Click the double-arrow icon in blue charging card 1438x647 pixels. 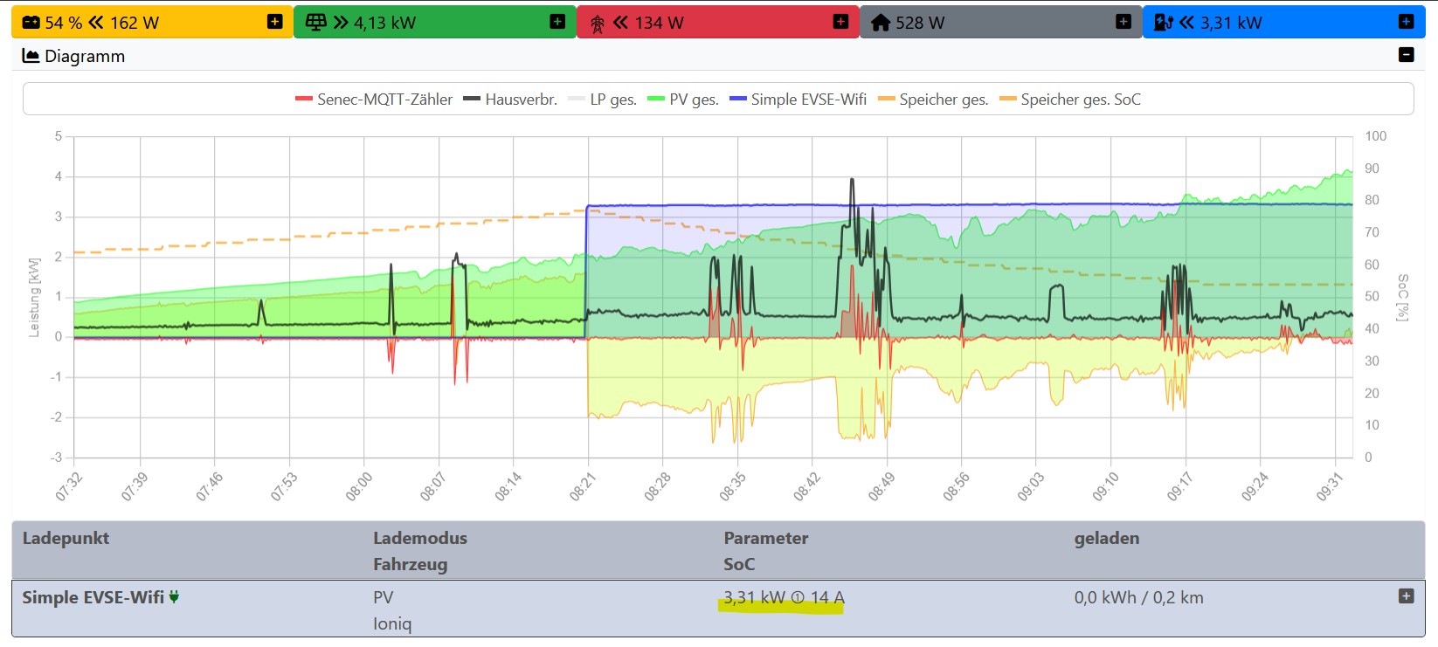coord(1186,23)
